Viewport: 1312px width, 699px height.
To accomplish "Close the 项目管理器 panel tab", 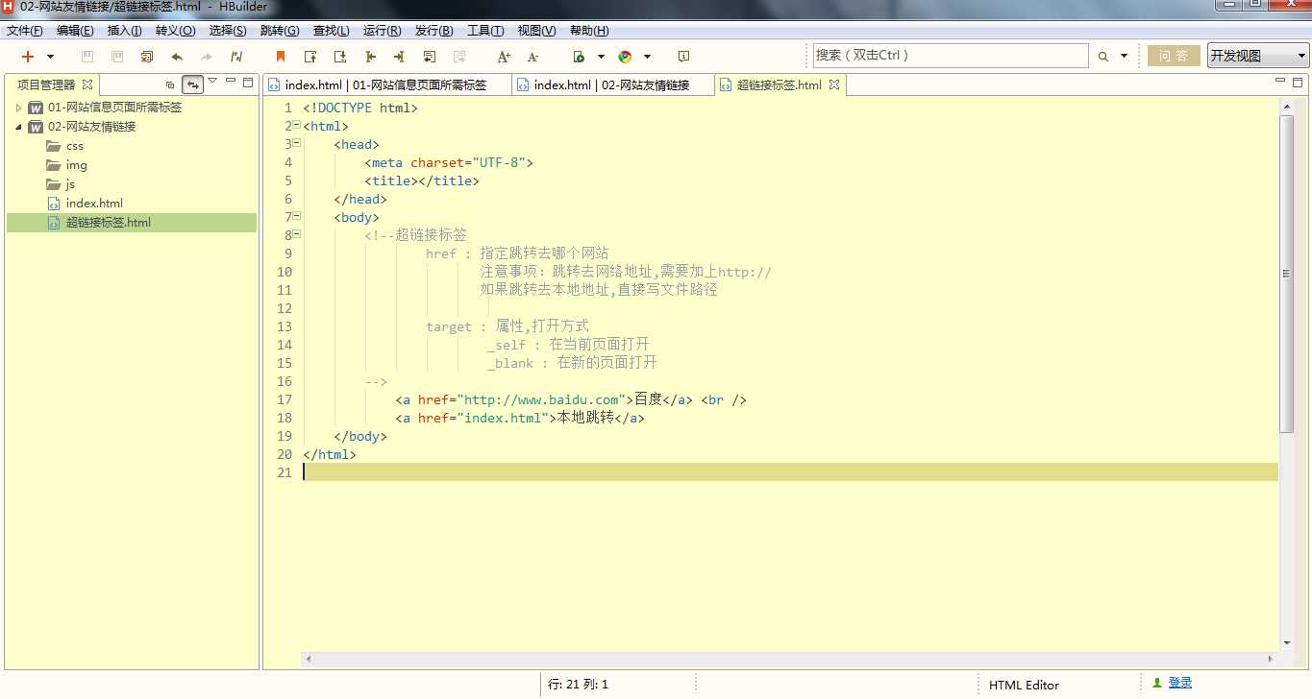I will 87,84.
